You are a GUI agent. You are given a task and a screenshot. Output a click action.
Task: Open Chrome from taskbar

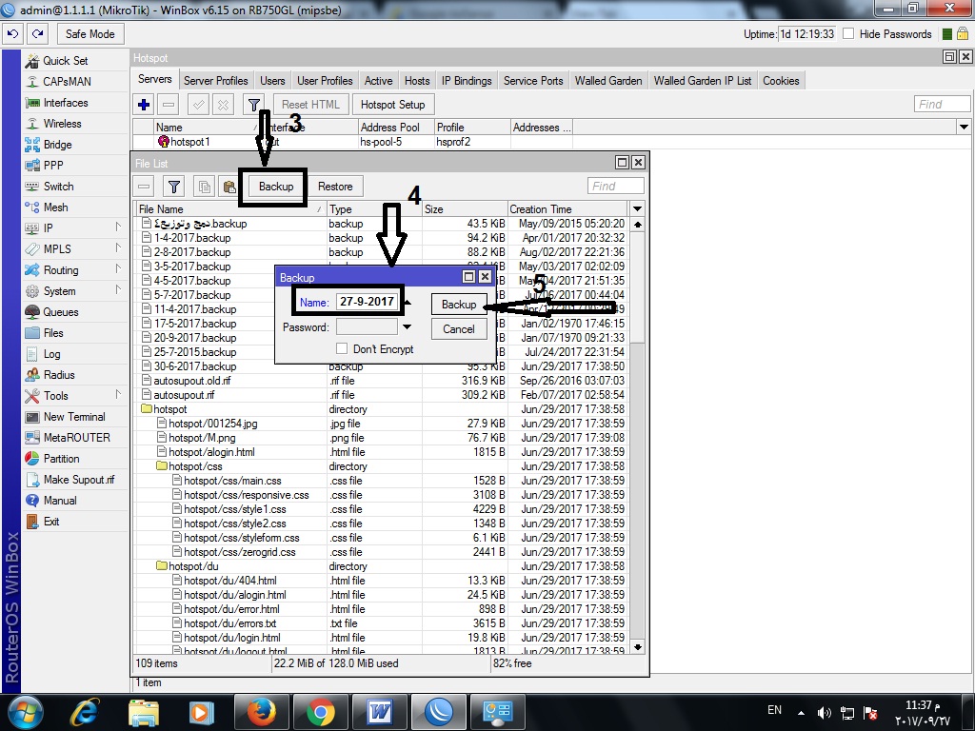320,712
